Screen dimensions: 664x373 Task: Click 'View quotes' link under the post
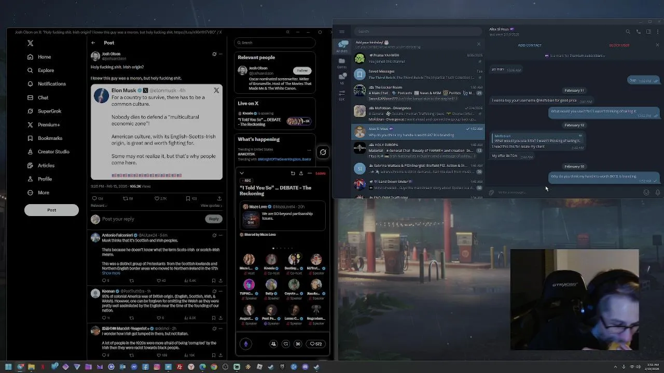point(211,206)
